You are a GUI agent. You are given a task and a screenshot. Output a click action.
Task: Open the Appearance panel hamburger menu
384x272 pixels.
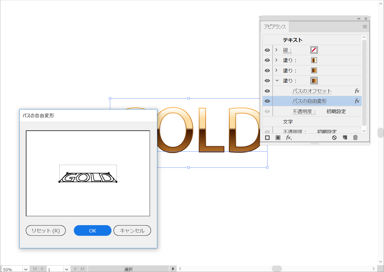365,27
